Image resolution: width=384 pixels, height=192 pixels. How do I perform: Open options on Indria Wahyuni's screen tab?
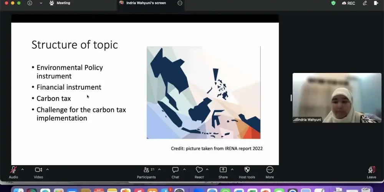click(180, 3)
